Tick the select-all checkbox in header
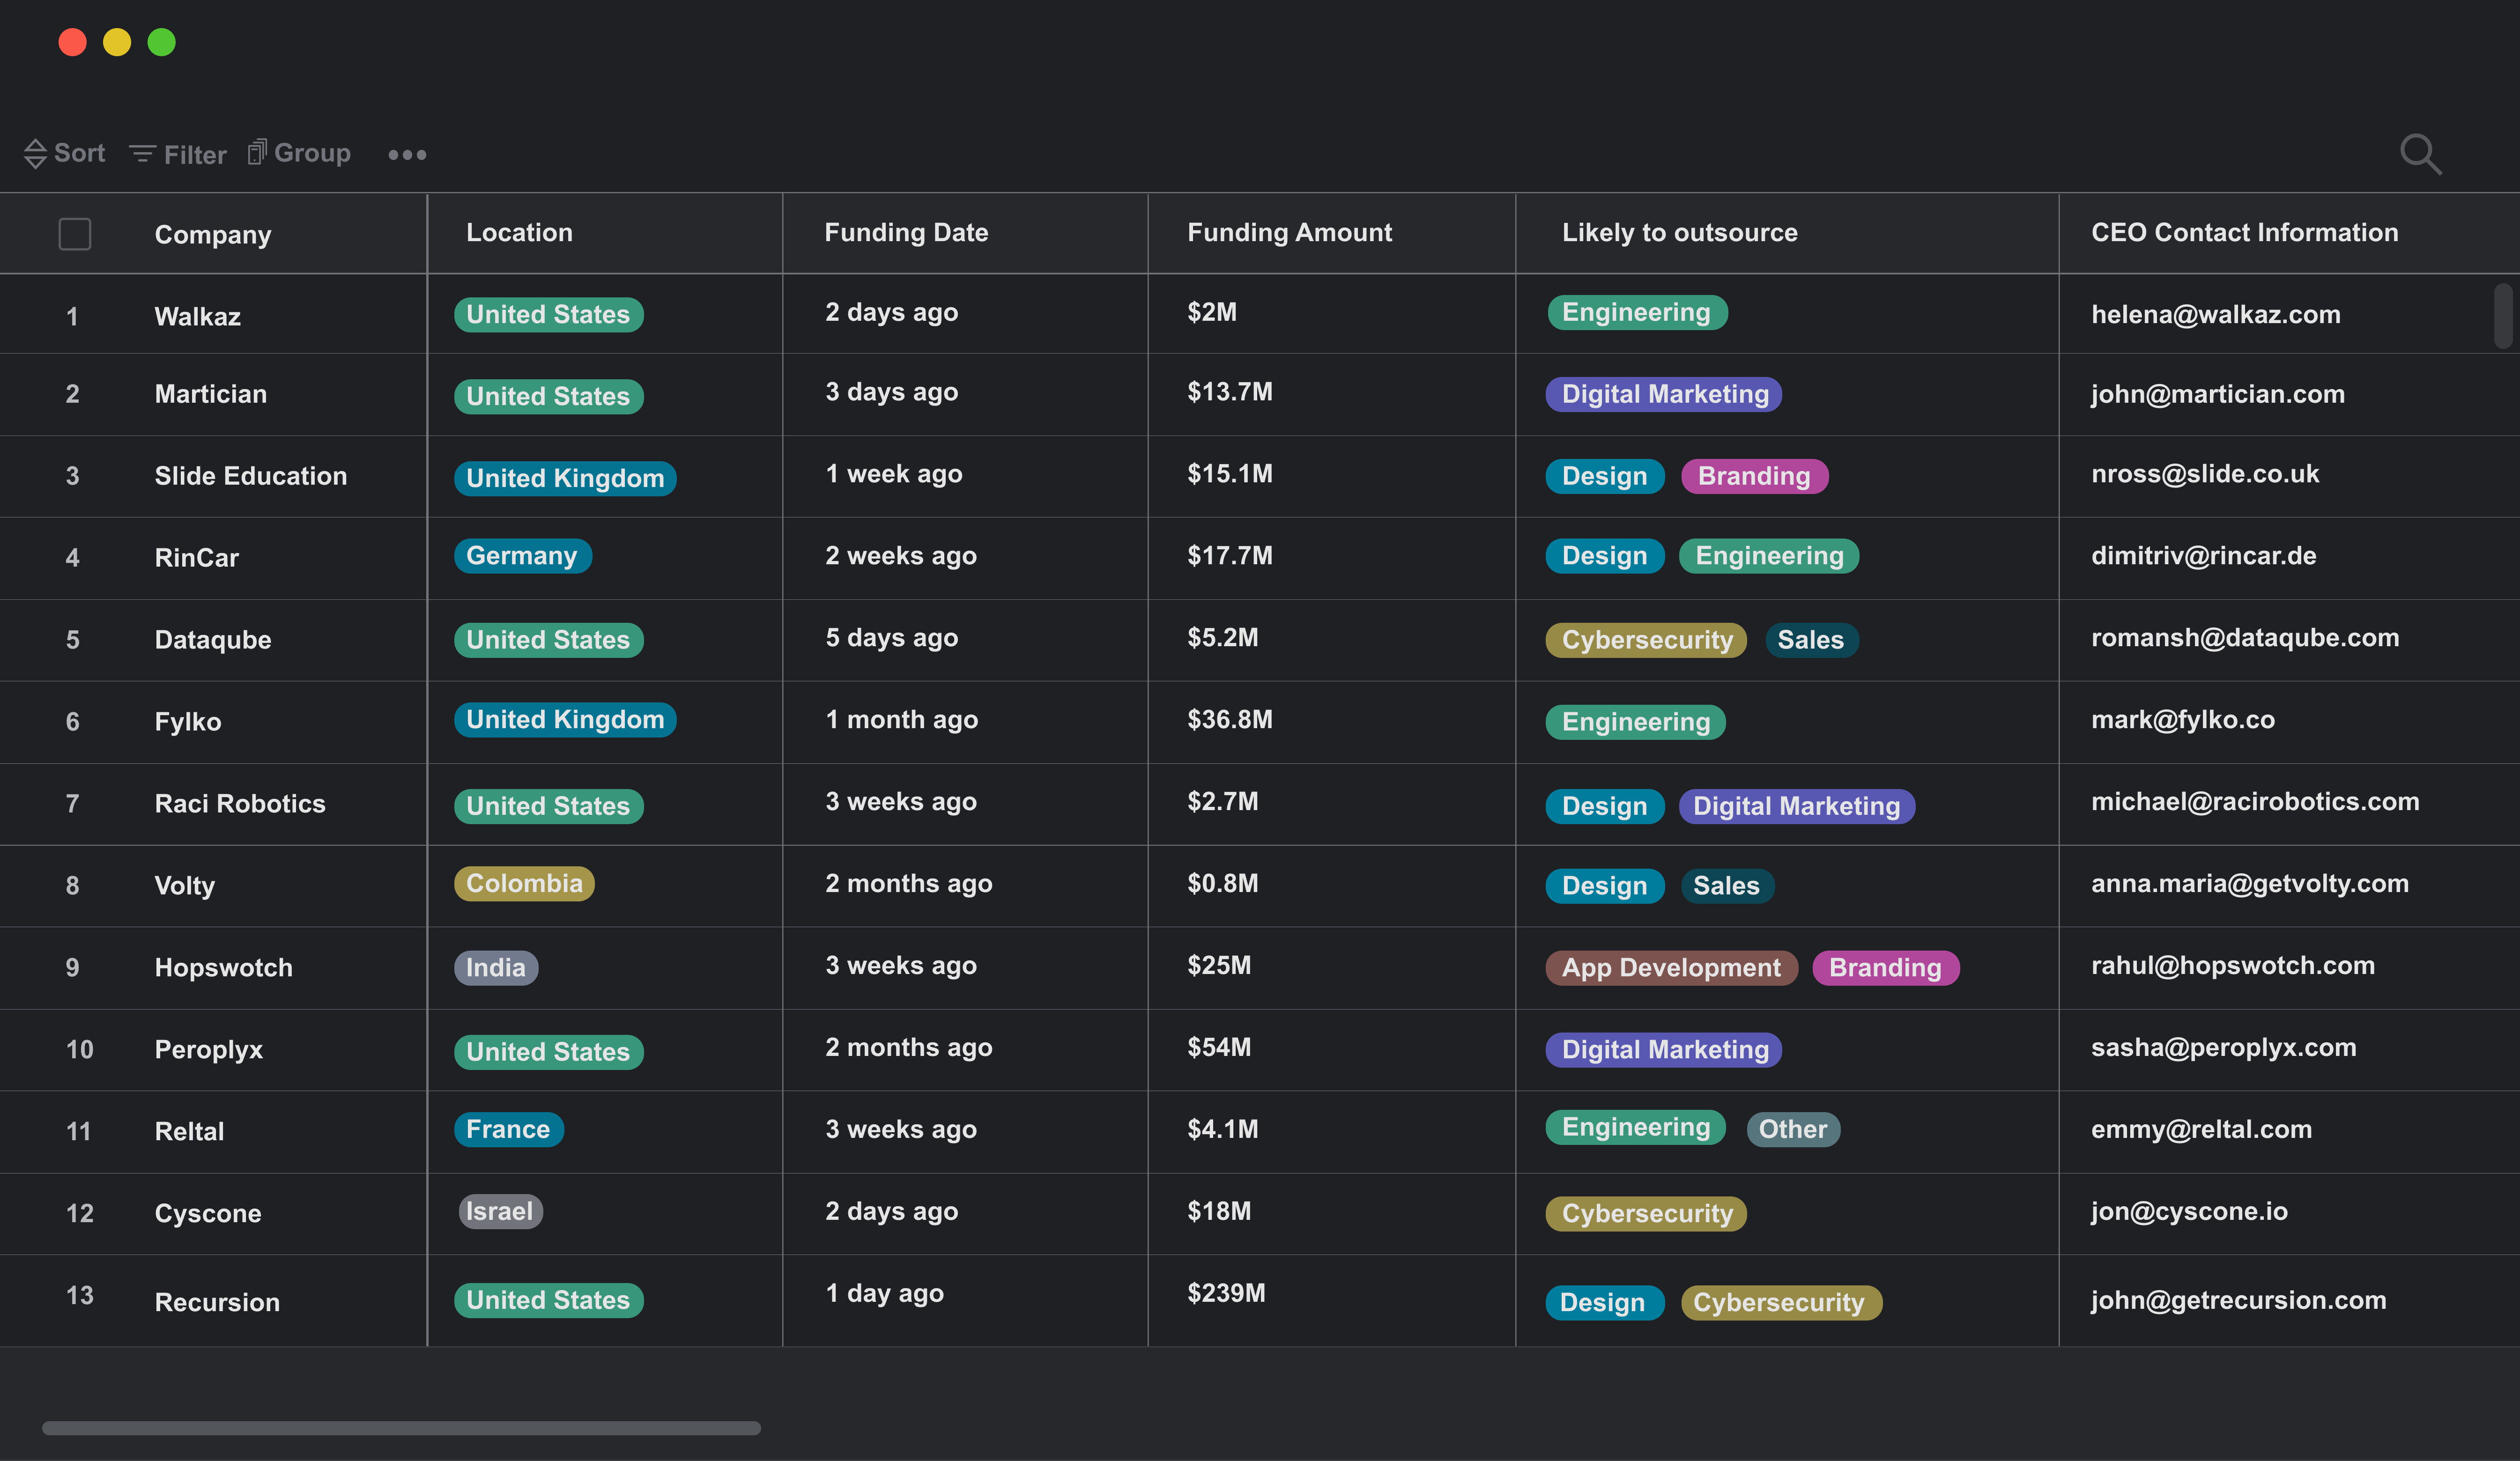2520x1461 pixels. pyautogui.click(x=75, y=234)
